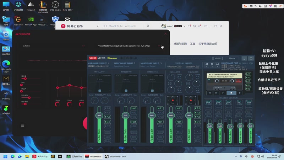Open the NetEase Music messages mail icon
This screenshot has height=160, width=284.
tap(189, 26)
